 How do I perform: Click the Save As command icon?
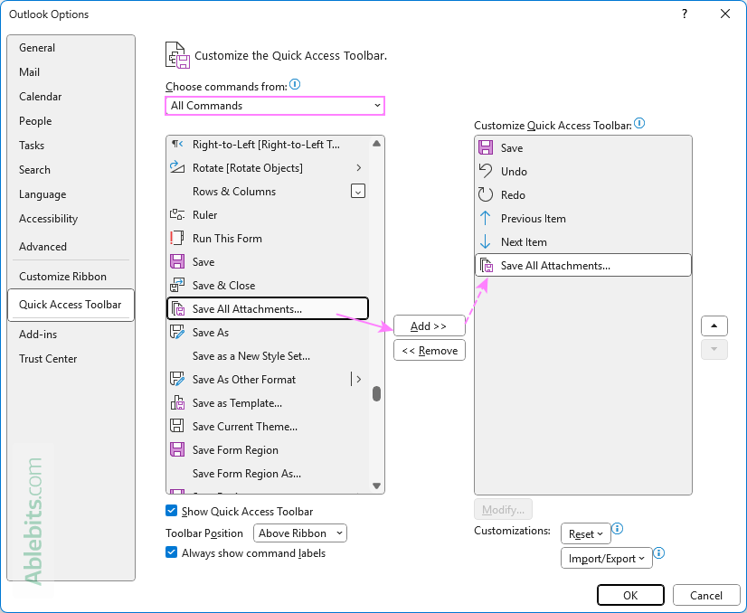pyautogui.click(x=177, y=332)
